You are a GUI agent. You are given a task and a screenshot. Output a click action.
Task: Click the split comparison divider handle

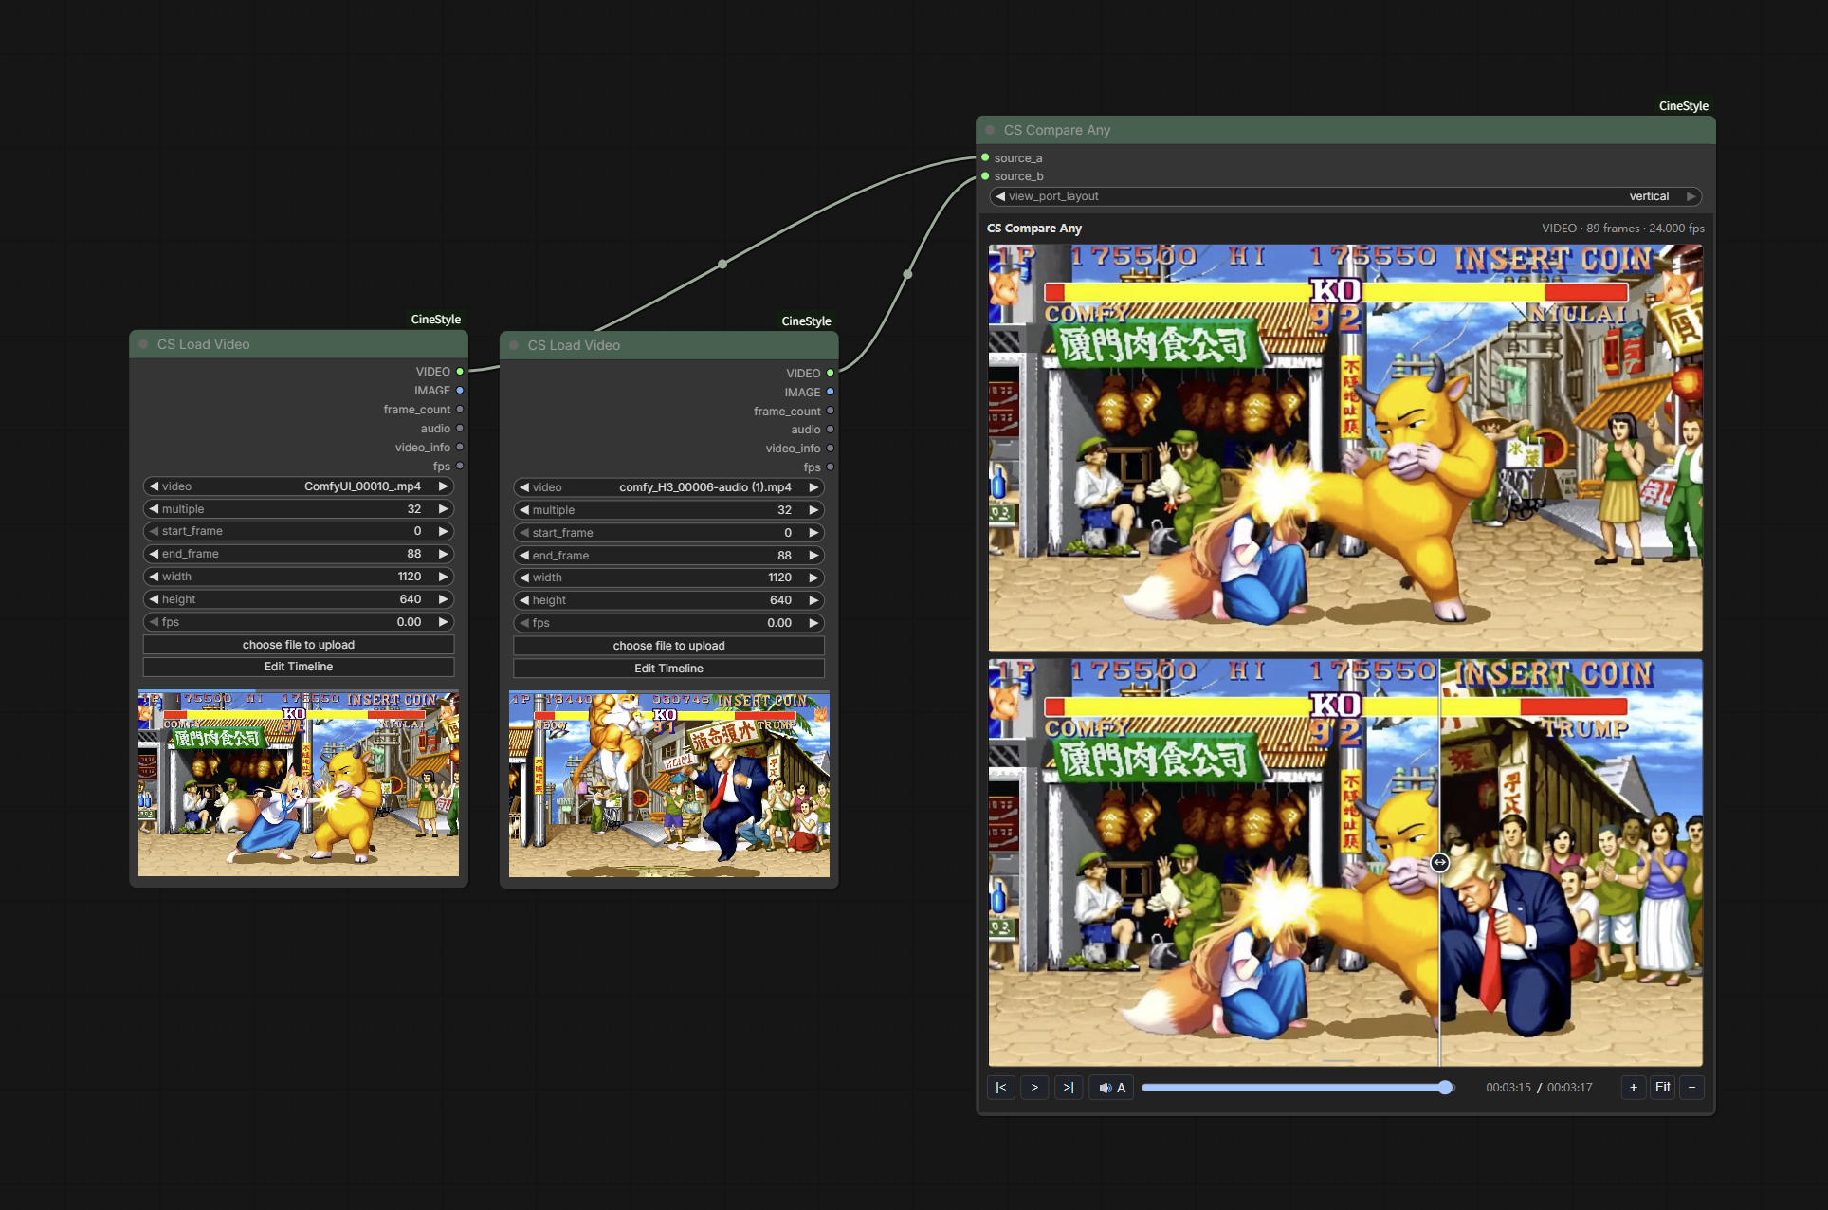click(1439, 863)
